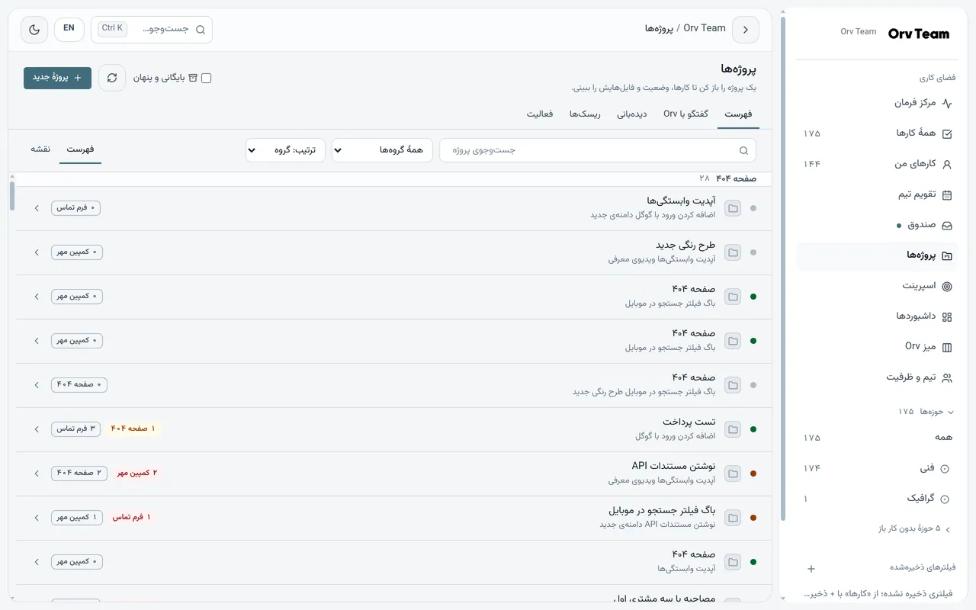
Task: Enable بایگانی و پنهان checkbox
Action: pyautogui.click(x=206, y=78)
